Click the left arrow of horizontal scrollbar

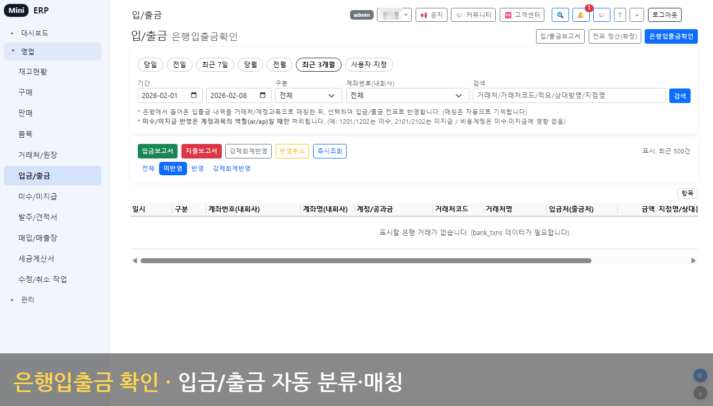[x=134, y=260]
